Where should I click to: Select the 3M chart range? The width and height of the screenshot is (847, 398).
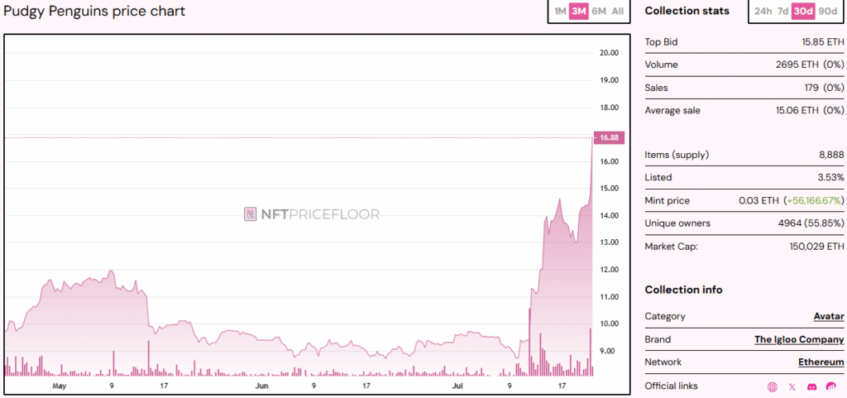coord(579,12)
